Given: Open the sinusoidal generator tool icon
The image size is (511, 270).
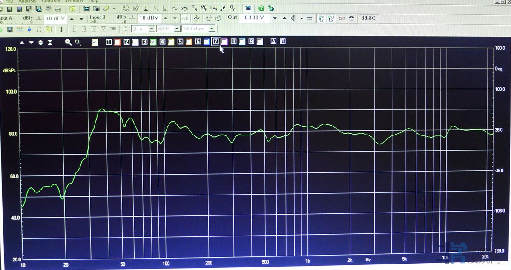Looking at the screenshot, I should tap(175, 8).
